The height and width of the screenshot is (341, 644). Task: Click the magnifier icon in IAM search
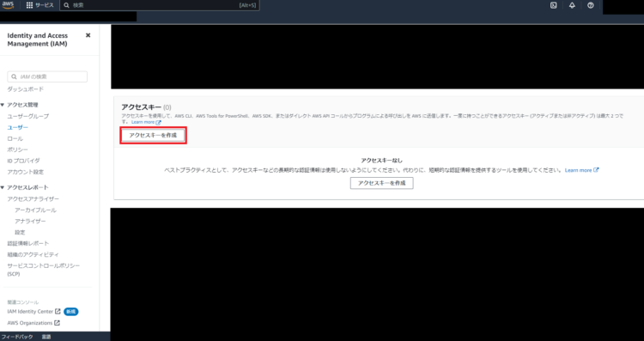pyautogui.click(x=14, y=76)
